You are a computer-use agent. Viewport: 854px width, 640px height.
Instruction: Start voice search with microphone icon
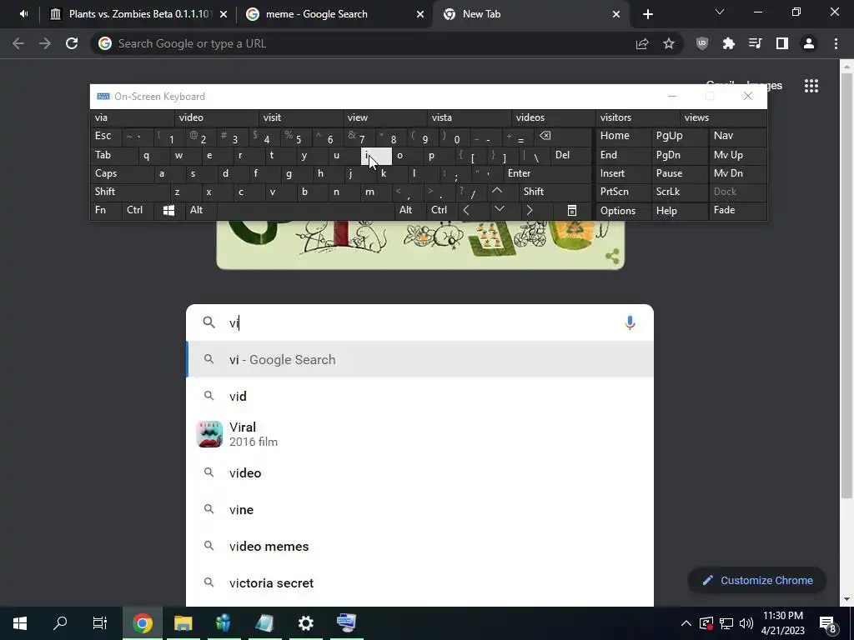coord(630,322)
